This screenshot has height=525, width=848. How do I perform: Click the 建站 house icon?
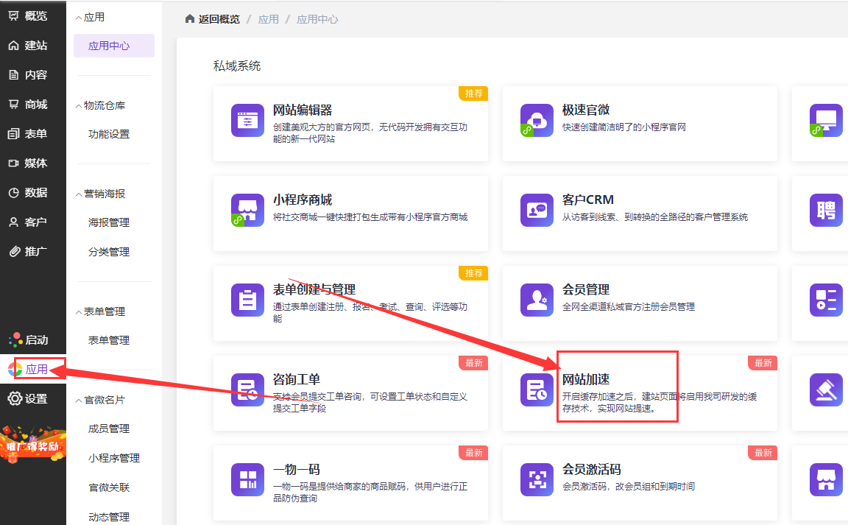pyautogui.click(x=13, y=46)
